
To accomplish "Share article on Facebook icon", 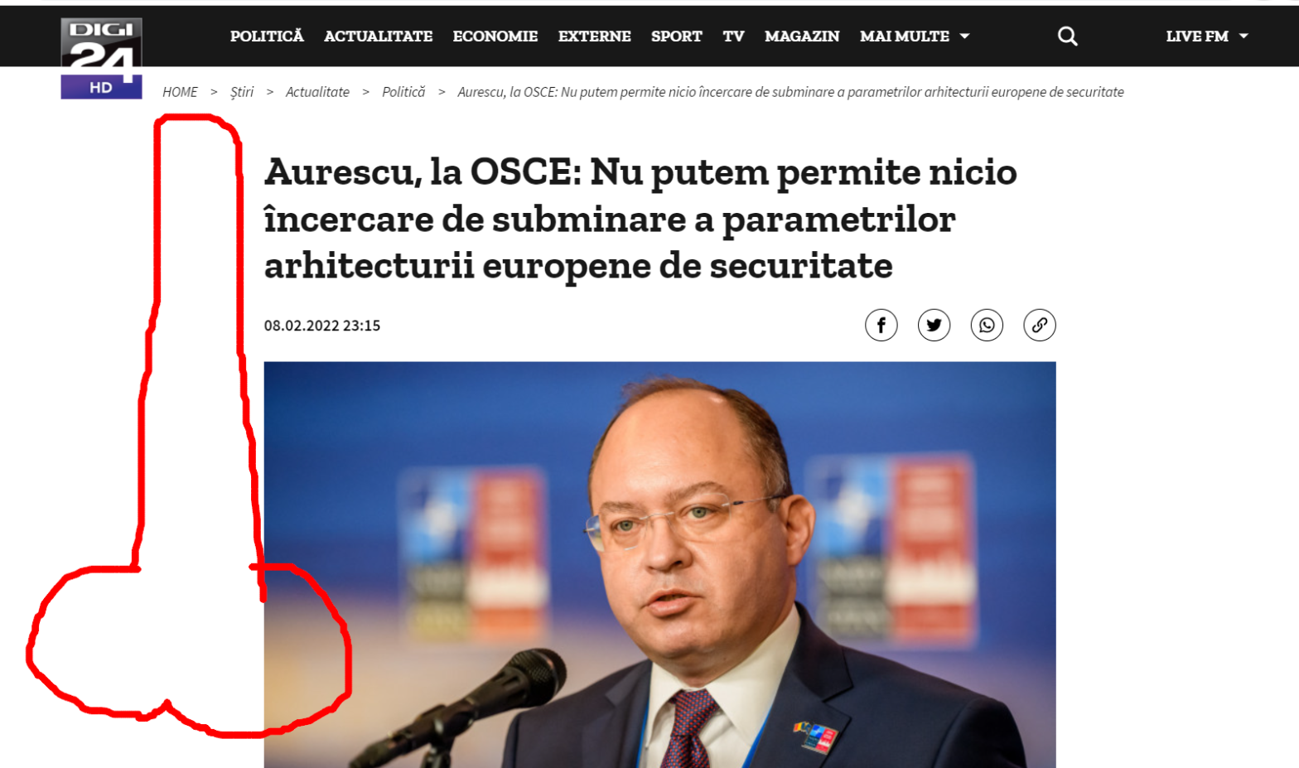I will pyautogui.click(x=881, y=325).
